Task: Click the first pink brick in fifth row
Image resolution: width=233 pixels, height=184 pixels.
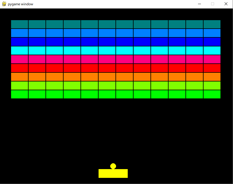Action: pos(20,59)
